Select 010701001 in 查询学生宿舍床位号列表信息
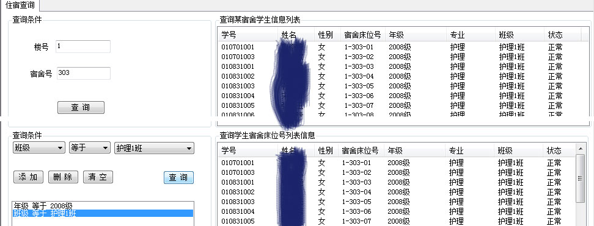 tap(238, 163)
